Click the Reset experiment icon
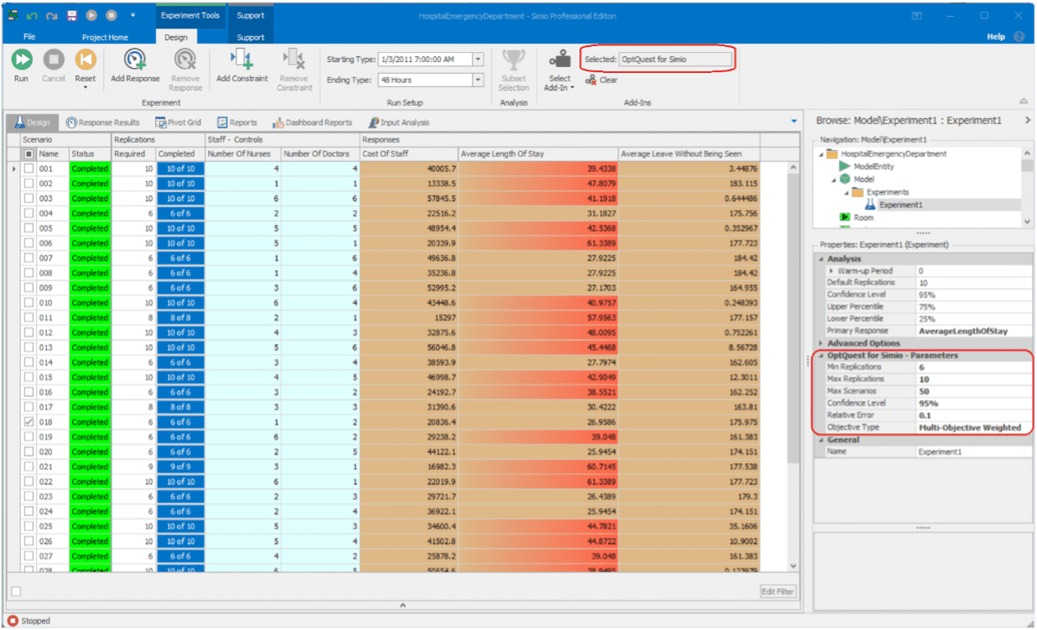This screenshot has height=630, width=1037. [85, 60]
